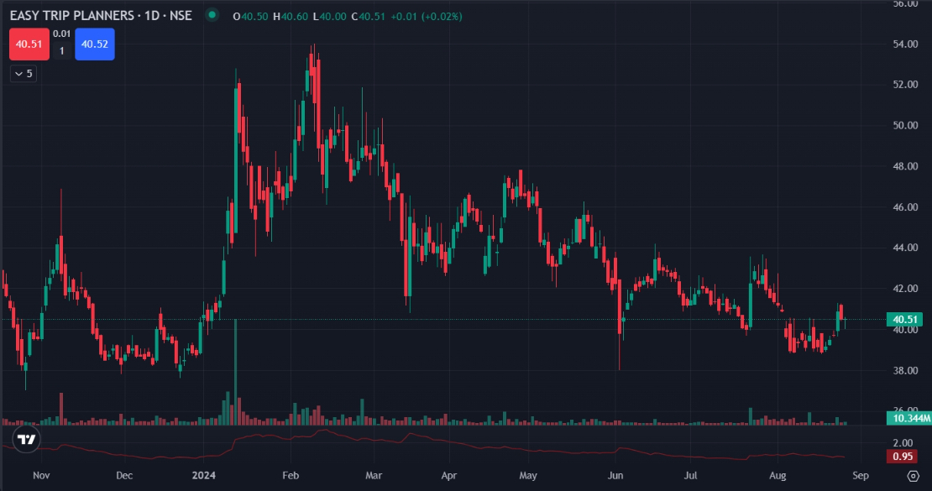Click the change percentage +0.01 (+0.02%)
932x491 pixels.
(x=427, y=17)
